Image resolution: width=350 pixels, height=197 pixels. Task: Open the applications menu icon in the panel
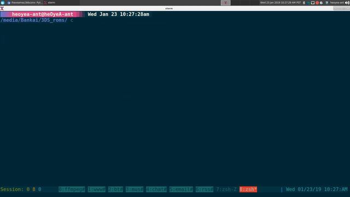point(3,3)
